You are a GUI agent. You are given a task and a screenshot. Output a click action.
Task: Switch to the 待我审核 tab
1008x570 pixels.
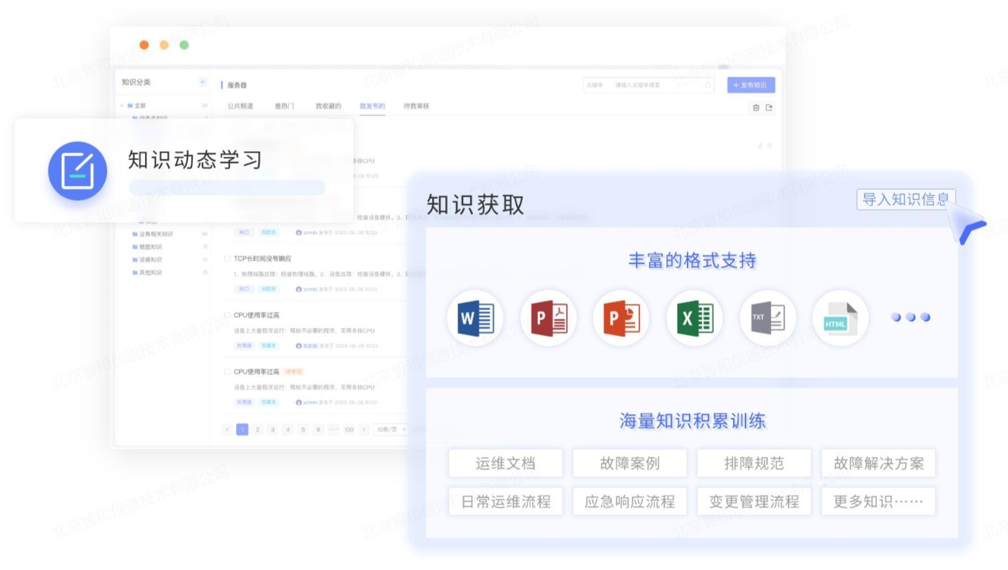tap(416, 106)
